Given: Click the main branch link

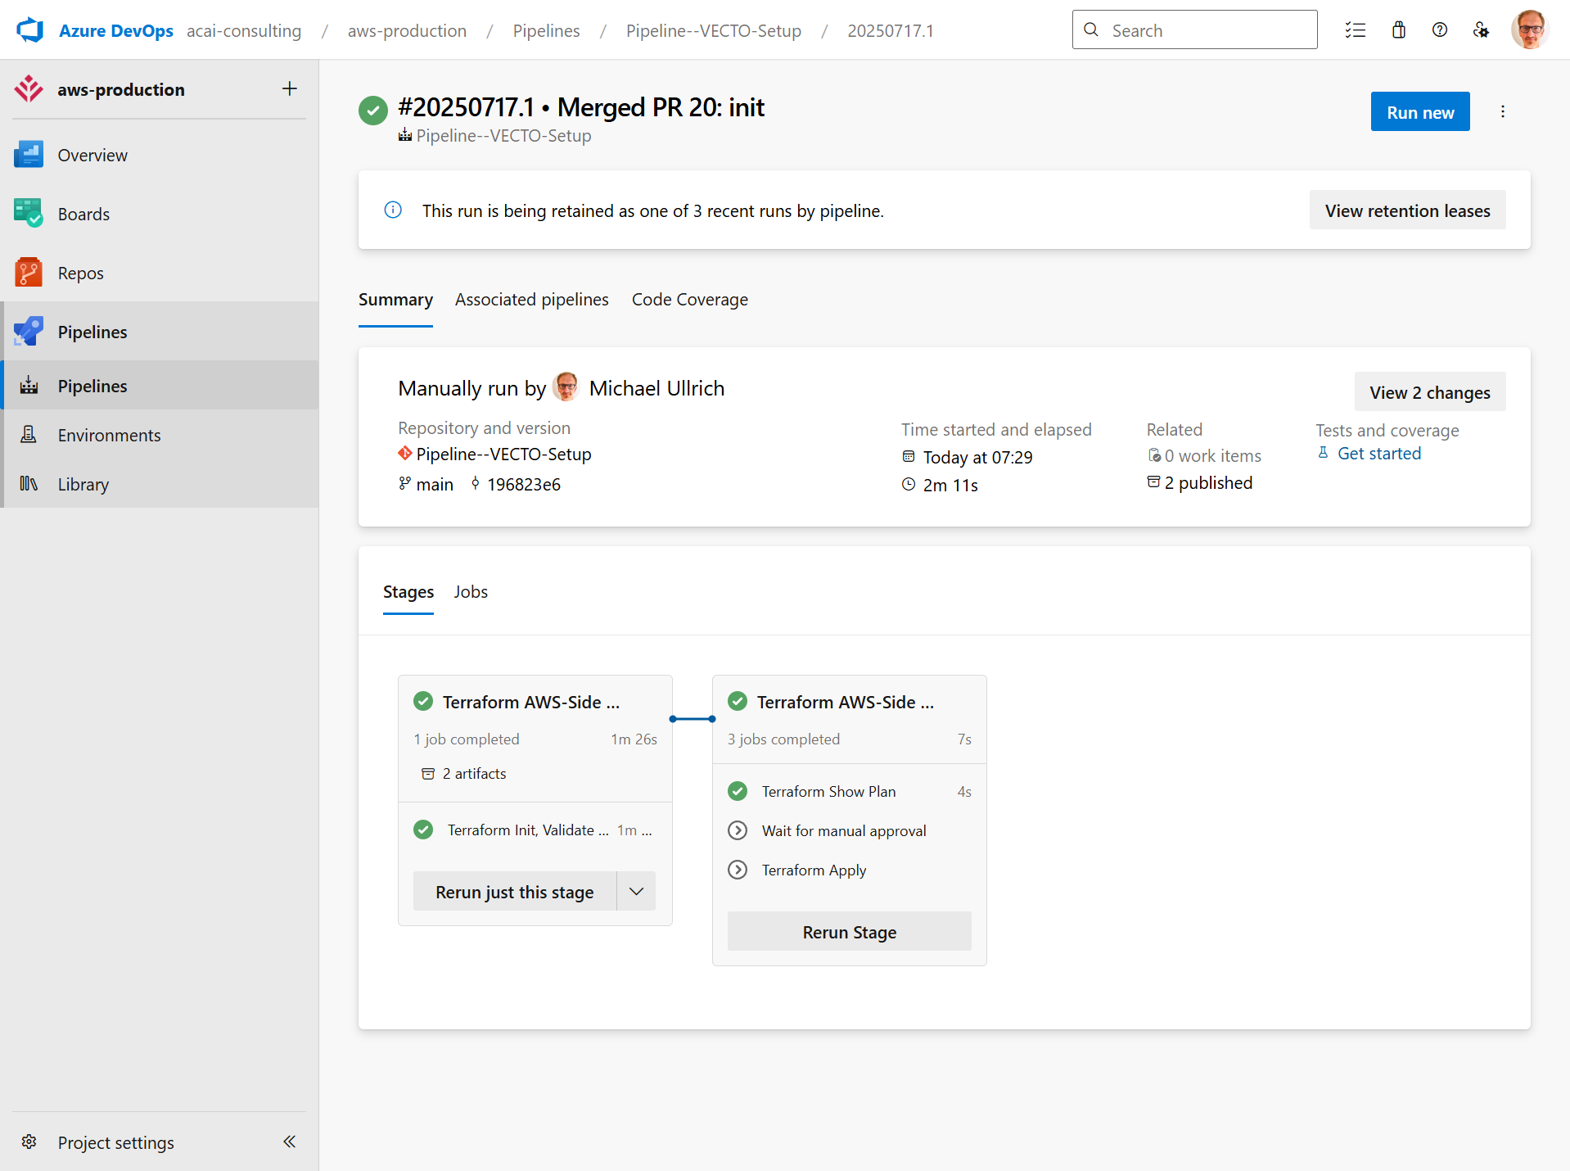Looking at the screenshot, I should (434, 485).
